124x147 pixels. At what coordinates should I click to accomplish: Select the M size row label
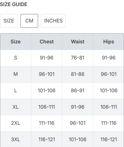pos(16,74)
